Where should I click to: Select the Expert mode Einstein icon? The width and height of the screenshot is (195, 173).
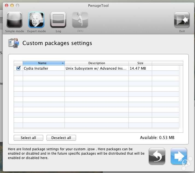[x=36, y=20]
